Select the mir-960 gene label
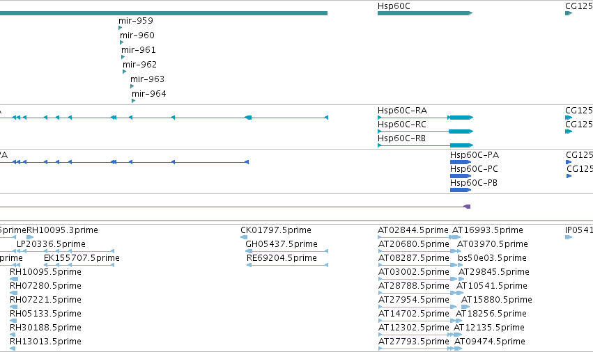Image resolution: width=593 pixels, height=352 pixels. 137,35
